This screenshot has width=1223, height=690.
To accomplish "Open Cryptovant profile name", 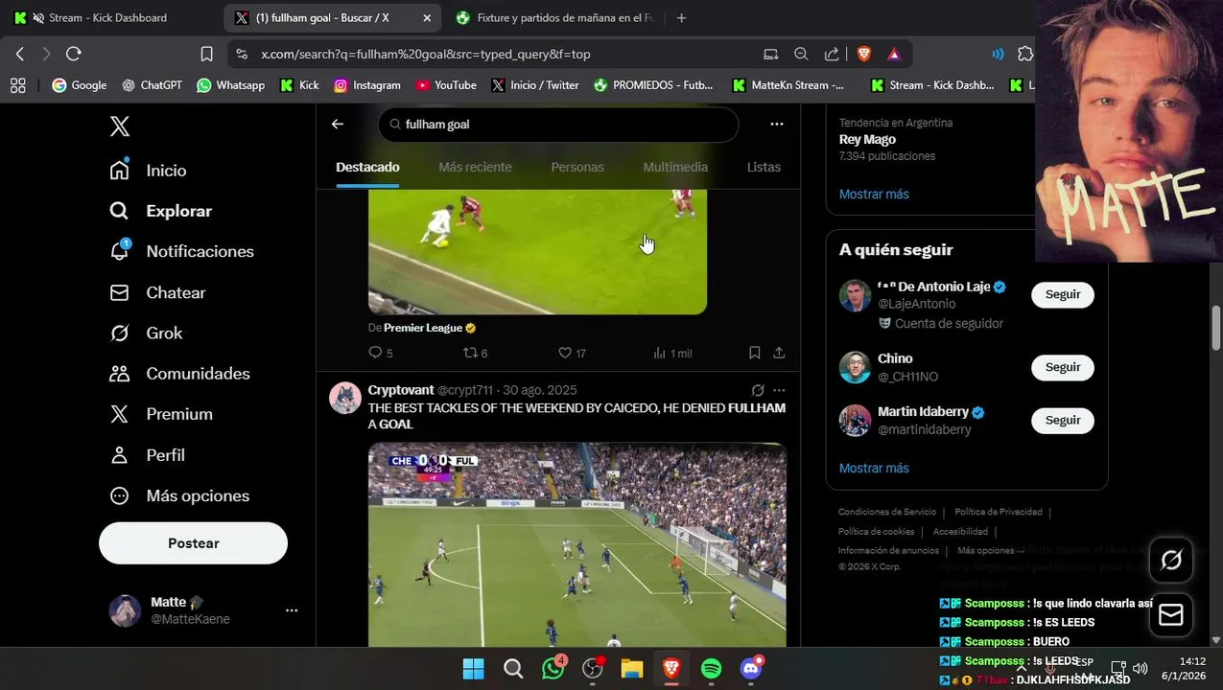I will (401, 390).
